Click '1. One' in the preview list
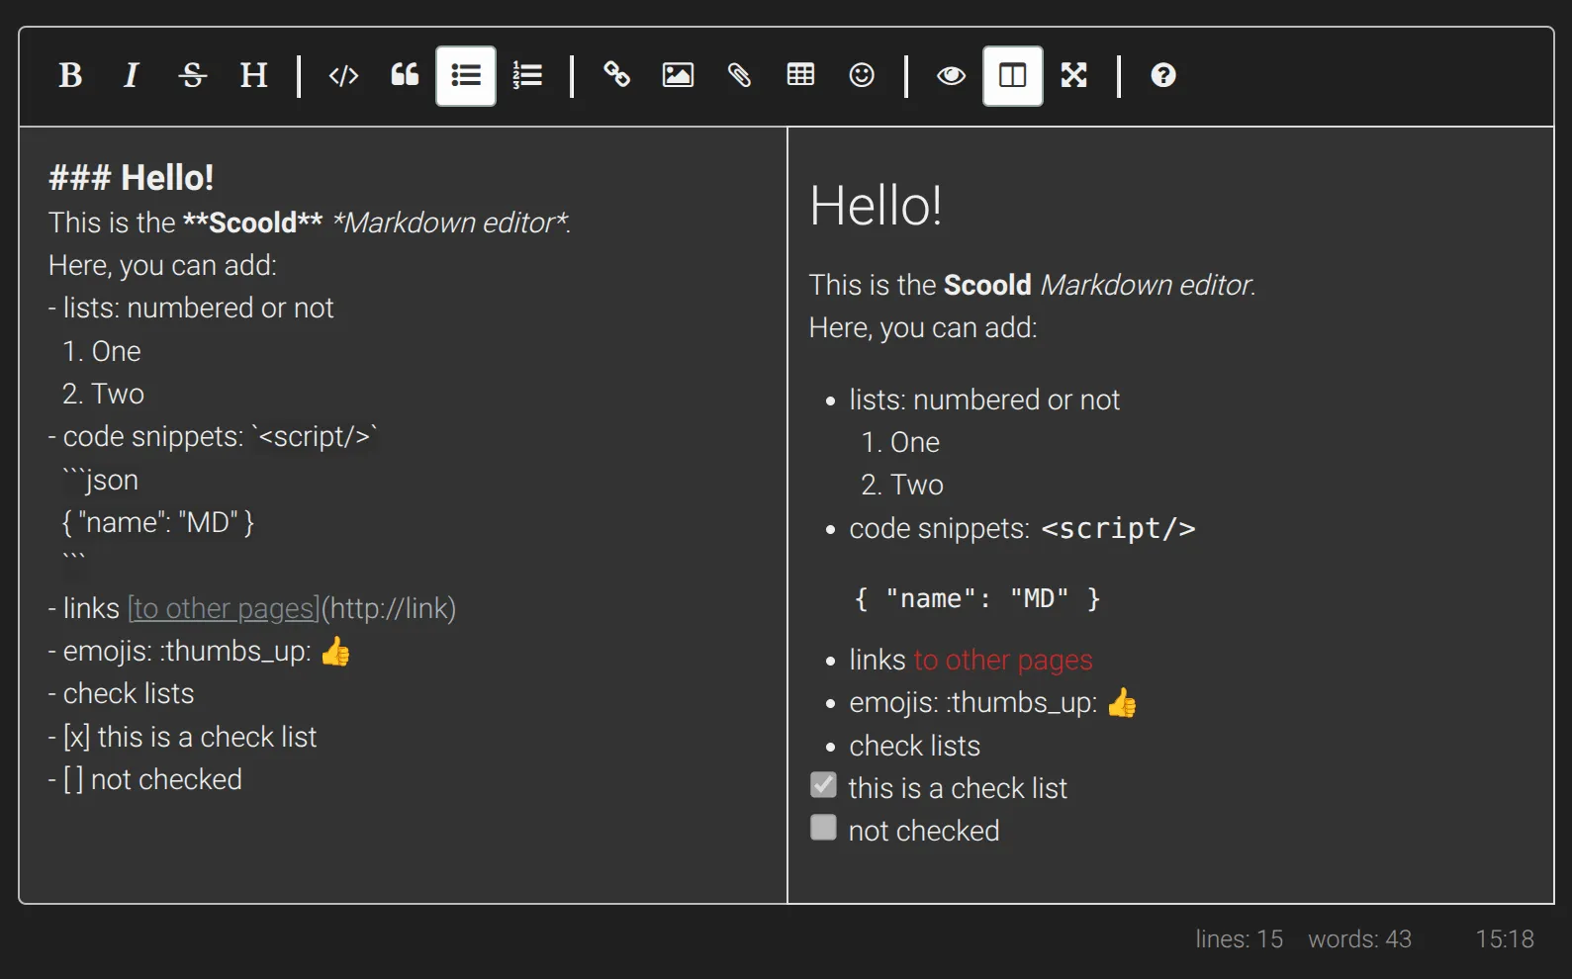Image resolution: width=1572 pixels, height=979 pixels. click(x=900, y=442)
